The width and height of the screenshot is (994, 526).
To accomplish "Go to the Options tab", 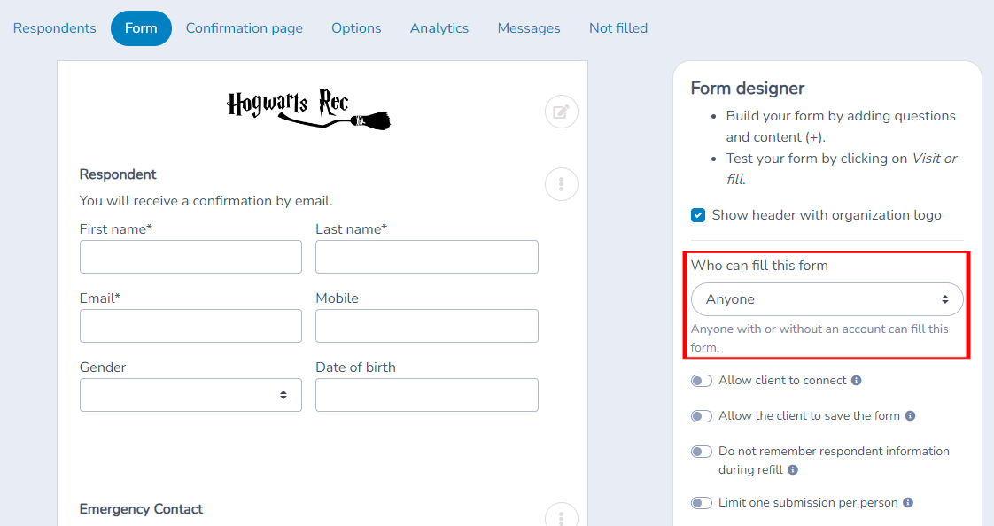I will point(356,27).
